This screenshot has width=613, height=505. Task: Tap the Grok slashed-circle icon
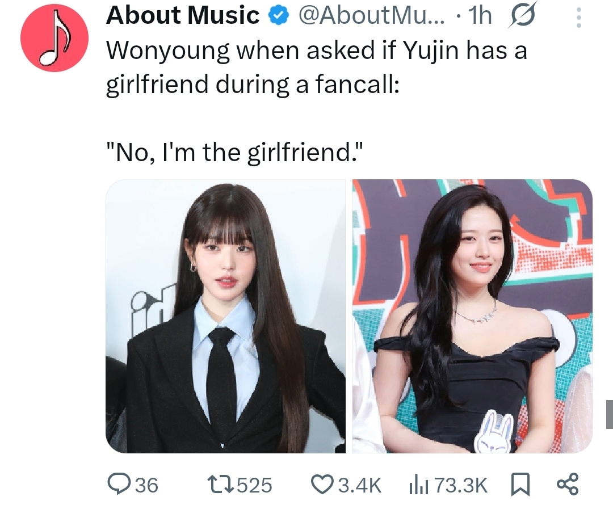pyautogui.click(x=522, y=15)
